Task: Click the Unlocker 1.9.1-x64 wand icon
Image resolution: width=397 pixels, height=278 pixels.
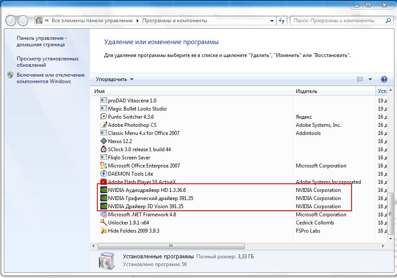Action: 104,223
